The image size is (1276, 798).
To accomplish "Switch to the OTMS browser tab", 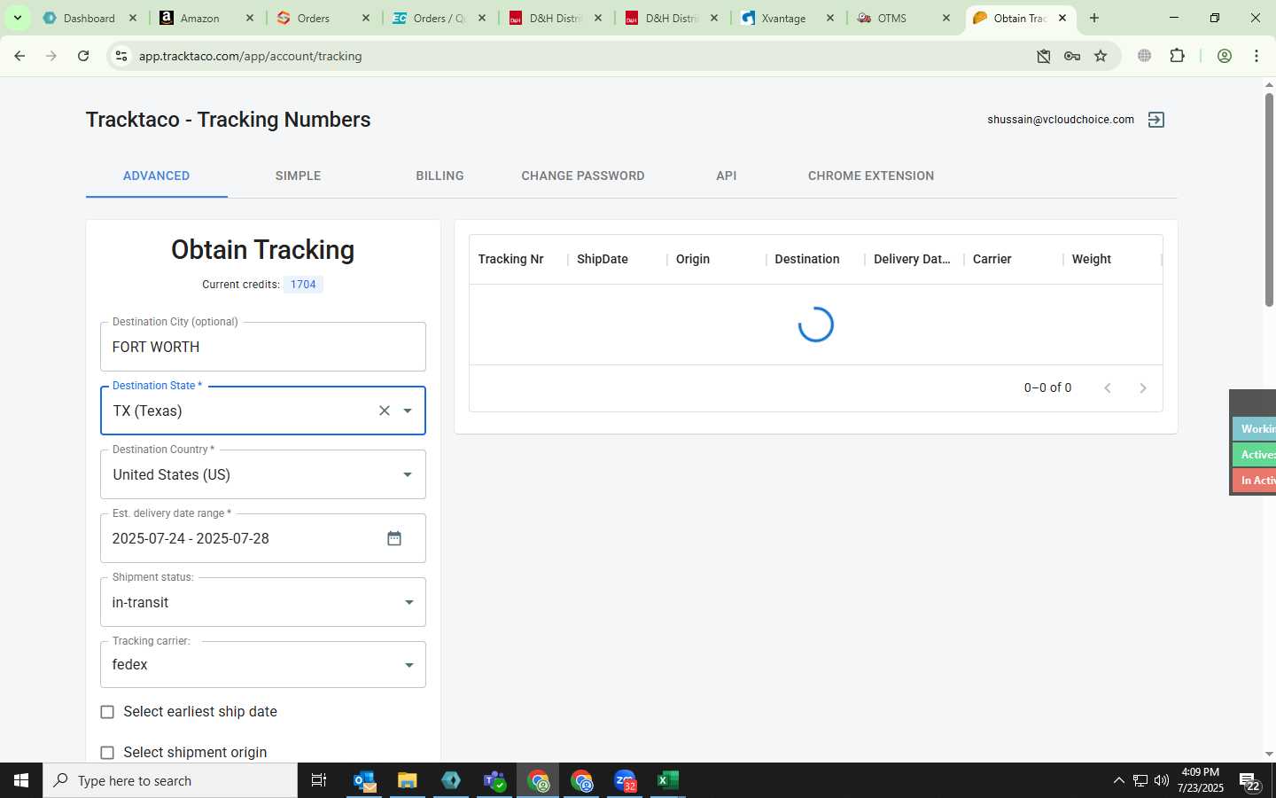I will (x=892, y=18).
